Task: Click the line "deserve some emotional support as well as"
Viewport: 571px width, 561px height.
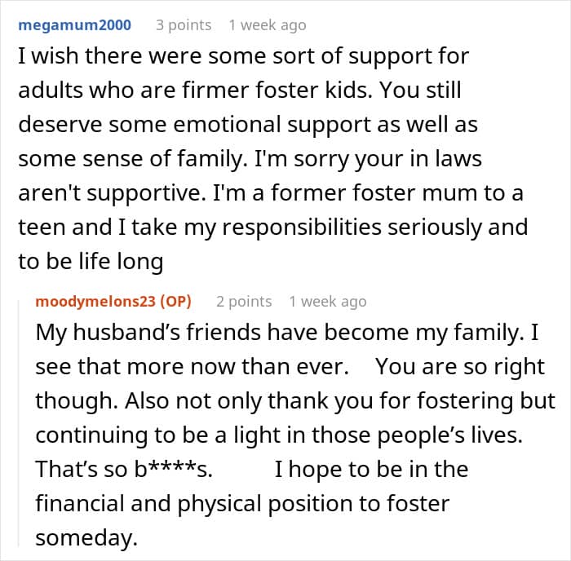Action: tap(248, 126)
